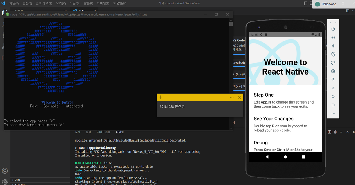Click sticky note text 20181028 편진범
The width and height of the screenshot is (355, 185).
point(172,106)
